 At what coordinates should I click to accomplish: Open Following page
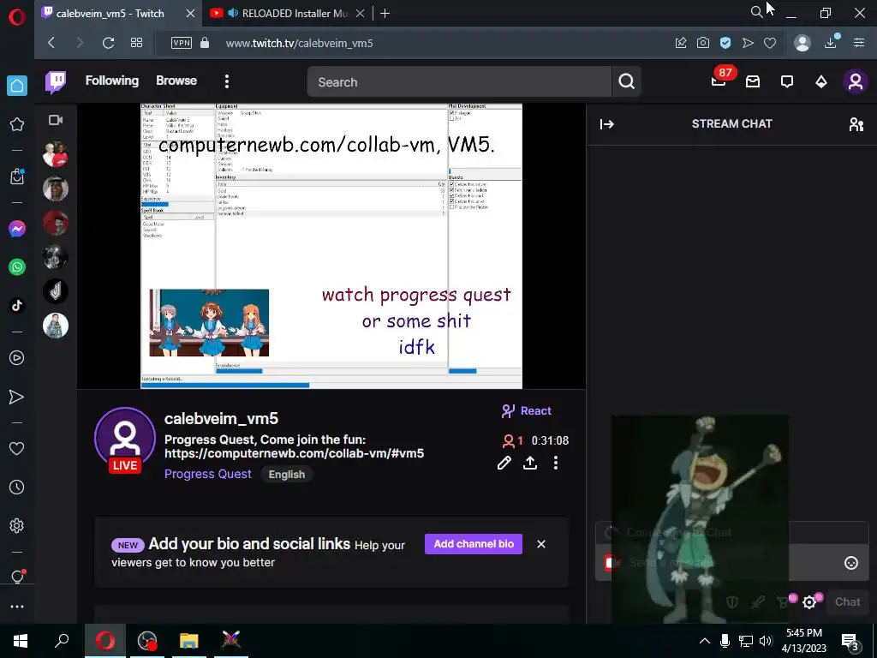[x=112, y=81]
